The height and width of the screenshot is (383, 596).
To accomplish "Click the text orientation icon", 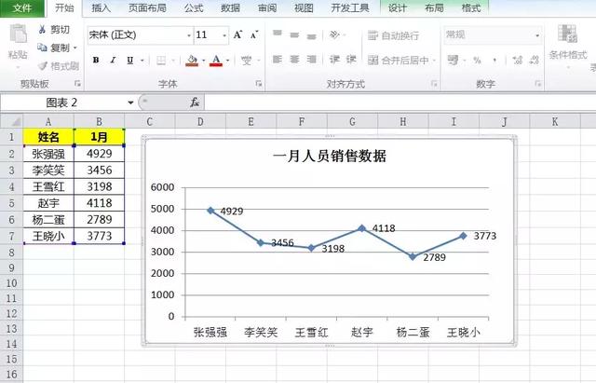I will 334,35.
